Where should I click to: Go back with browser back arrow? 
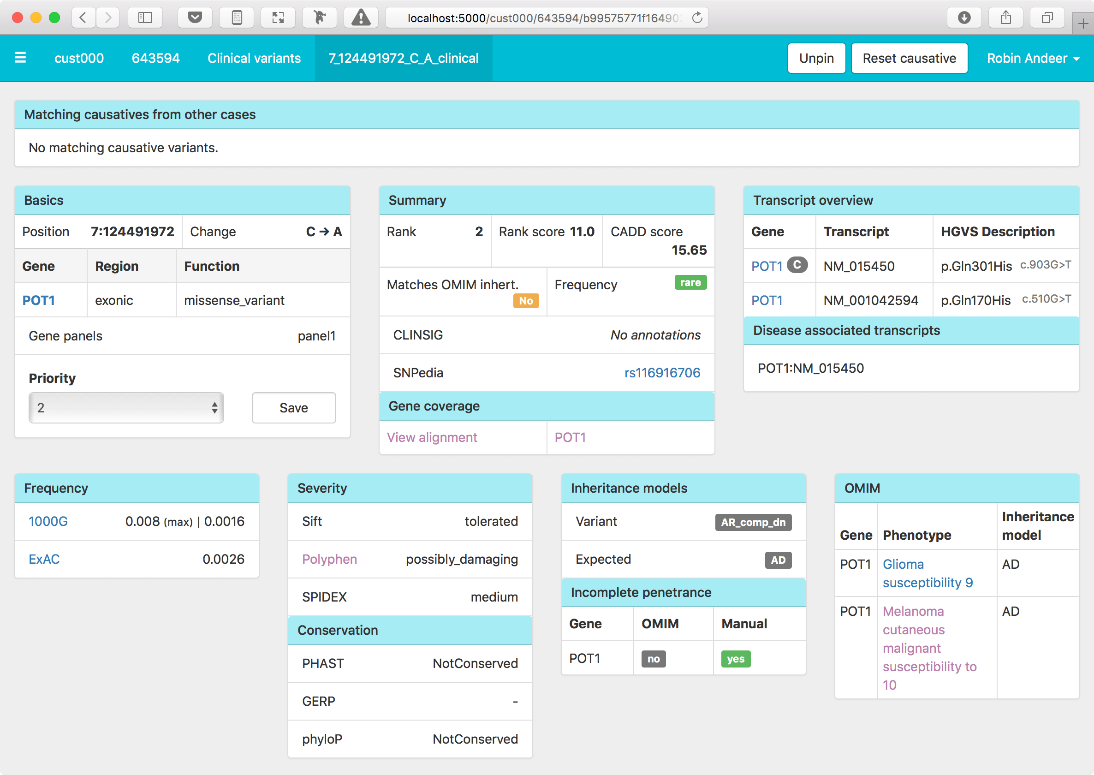point(83,18)
